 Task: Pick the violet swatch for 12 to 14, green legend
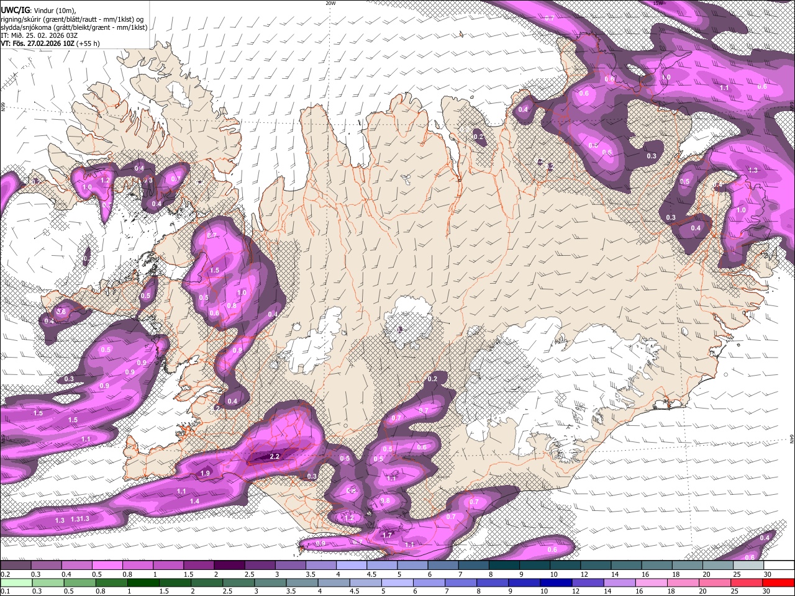[x=588, y=582]
